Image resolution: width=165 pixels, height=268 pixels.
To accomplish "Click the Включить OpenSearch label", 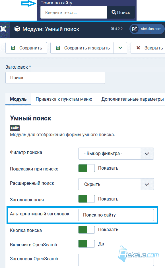I will click(x=34, y=245).
